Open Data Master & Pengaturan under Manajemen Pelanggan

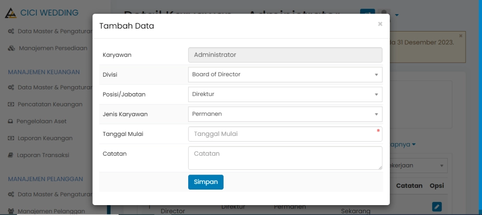point(54,194)
